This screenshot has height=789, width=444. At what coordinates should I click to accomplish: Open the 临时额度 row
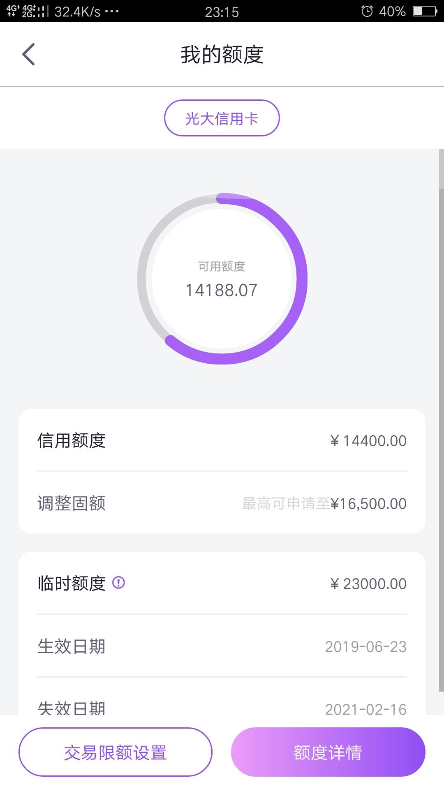pos(222,584)
